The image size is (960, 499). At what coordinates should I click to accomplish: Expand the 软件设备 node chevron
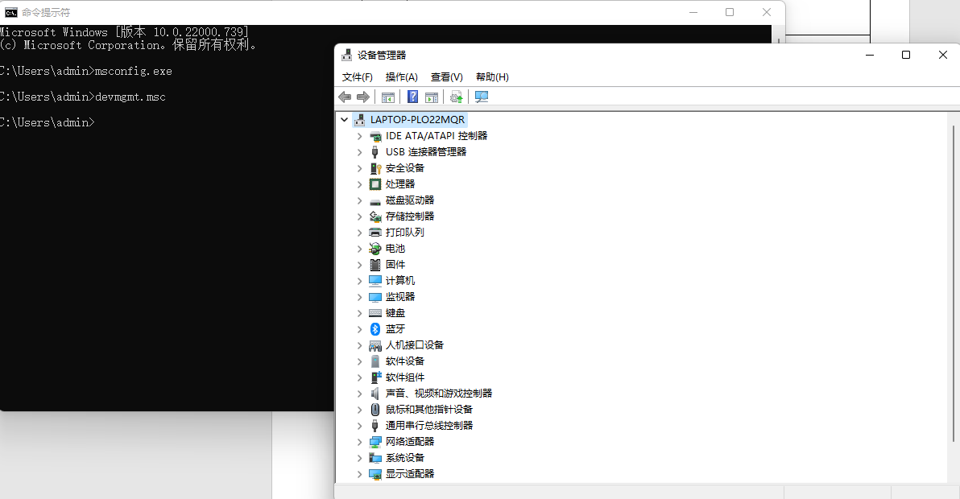[360, 361]
